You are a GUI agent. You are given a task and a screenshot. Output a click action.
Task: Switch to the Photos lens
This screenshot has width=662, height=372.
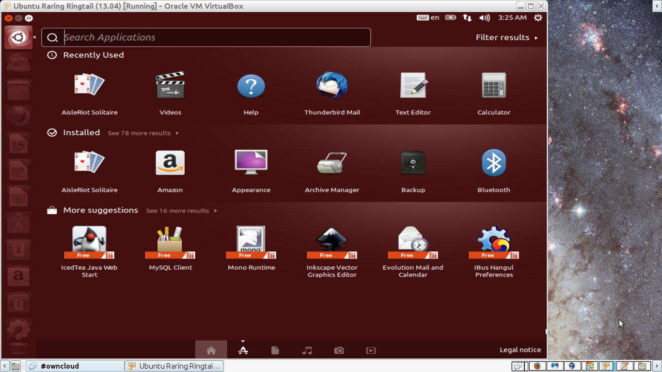coord(339,350)
